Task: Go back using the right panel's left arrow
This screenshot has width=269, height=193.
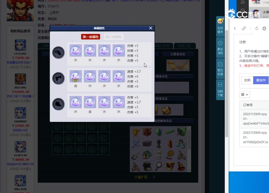Action: (235, 28)
